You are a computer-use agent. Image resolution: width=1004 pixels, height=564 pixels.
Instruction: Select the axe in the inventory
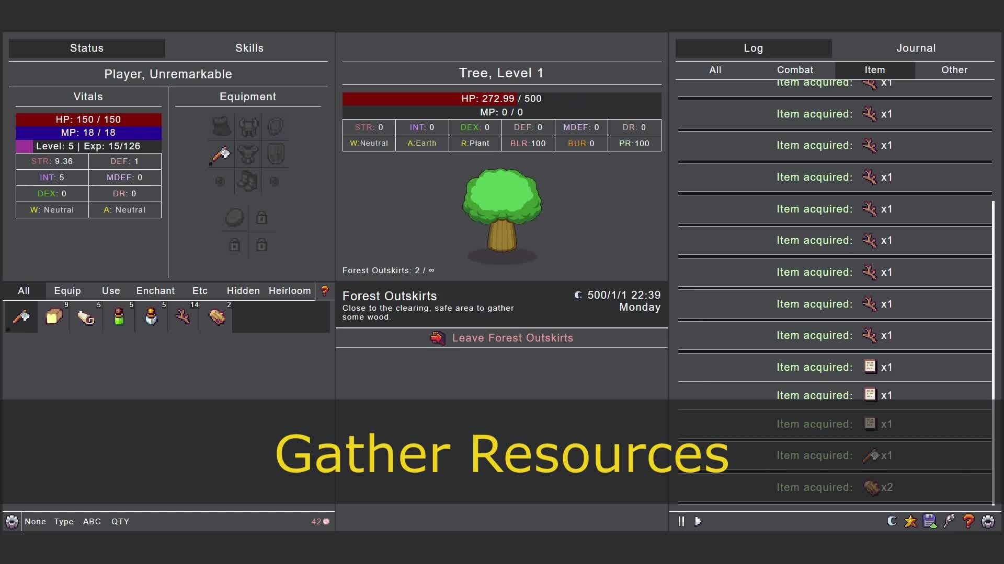(x=21, y=317)
